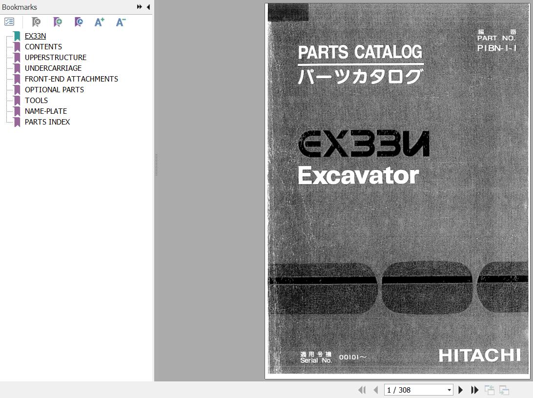Screen dimensions: 533x398
Task: Click the bookmark icon beside CONTENTS
Action: coord(17,47)
